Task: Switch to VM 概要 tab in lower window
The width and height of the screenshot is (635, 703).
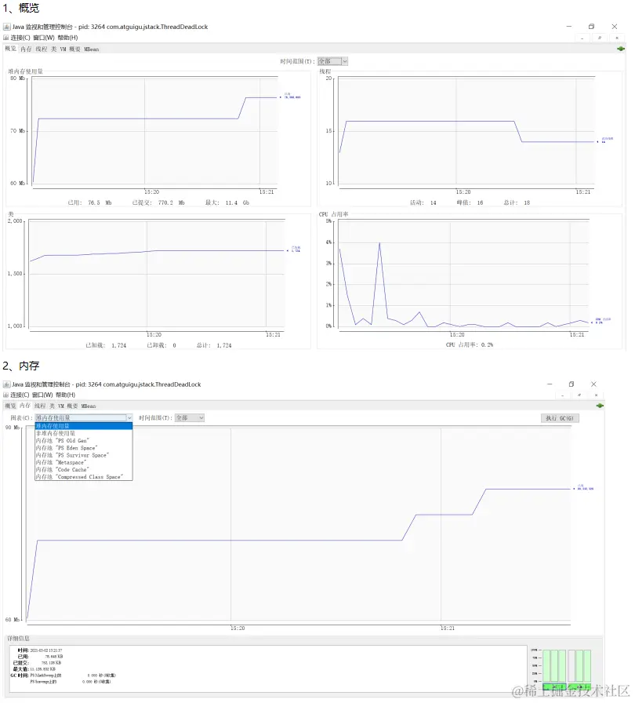Action: (x=67, y=406)
